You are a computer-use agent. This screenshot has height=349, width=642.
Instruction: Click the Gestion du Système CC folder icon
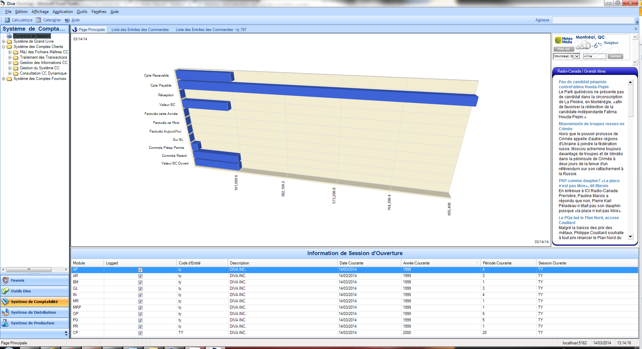16,68
